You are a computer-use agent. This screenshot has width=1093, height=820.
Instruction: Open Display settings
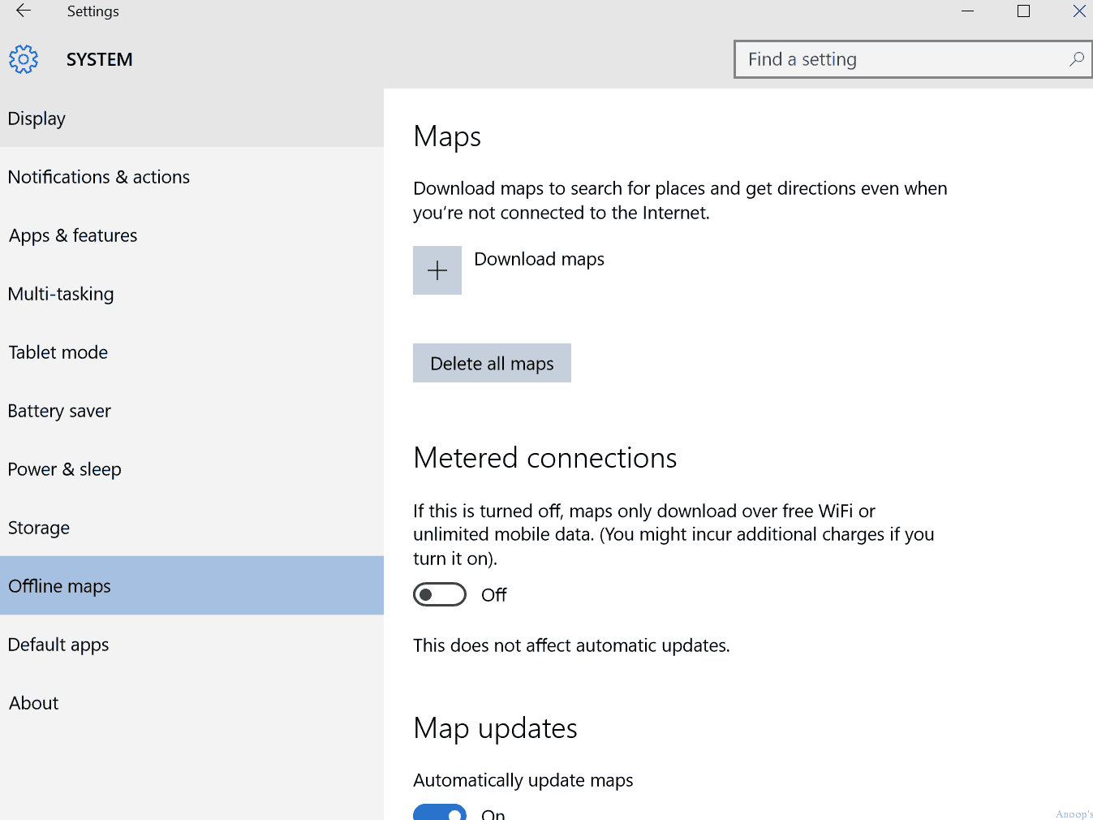[x=191, y=119]
